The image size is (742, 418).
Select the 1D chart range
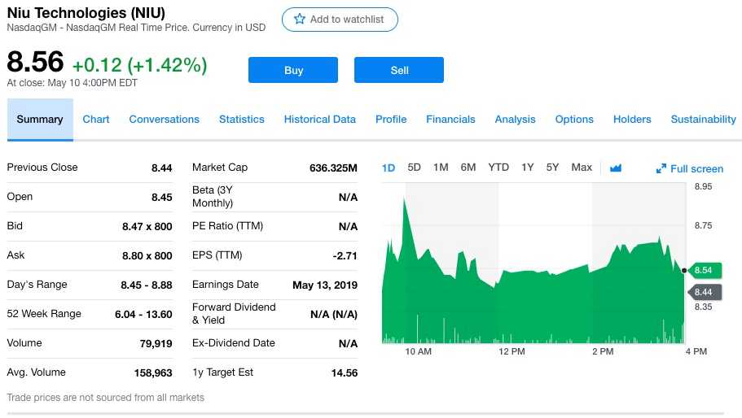click(x=389, y=168)
